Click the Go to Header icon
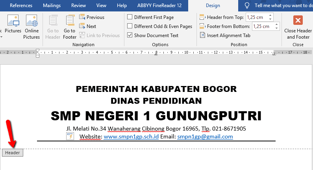This screenshot has height=170, width=313. (x=53, y=21)
